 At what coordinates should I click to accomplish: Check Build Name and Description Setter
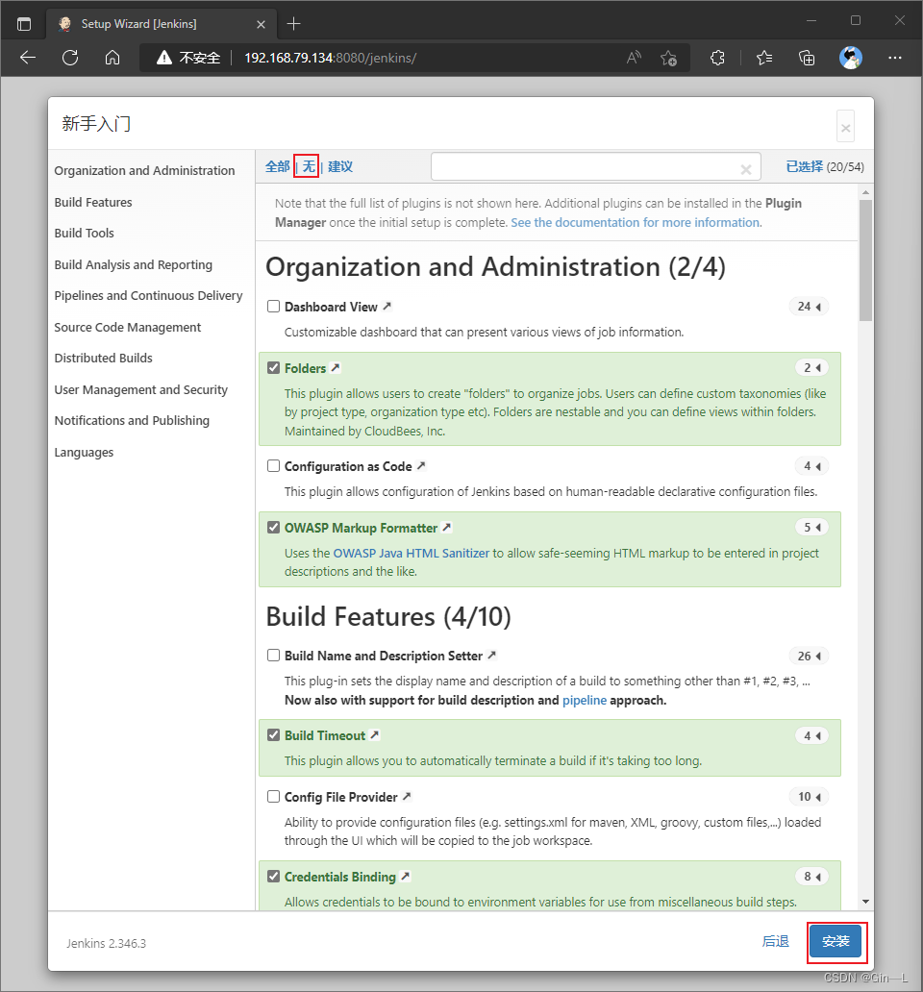[273, 655]
